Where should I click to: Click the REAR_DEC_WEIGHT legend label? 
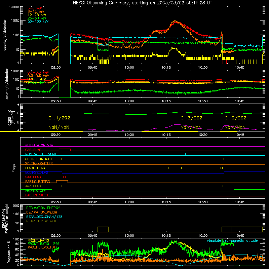click(41, 221)
